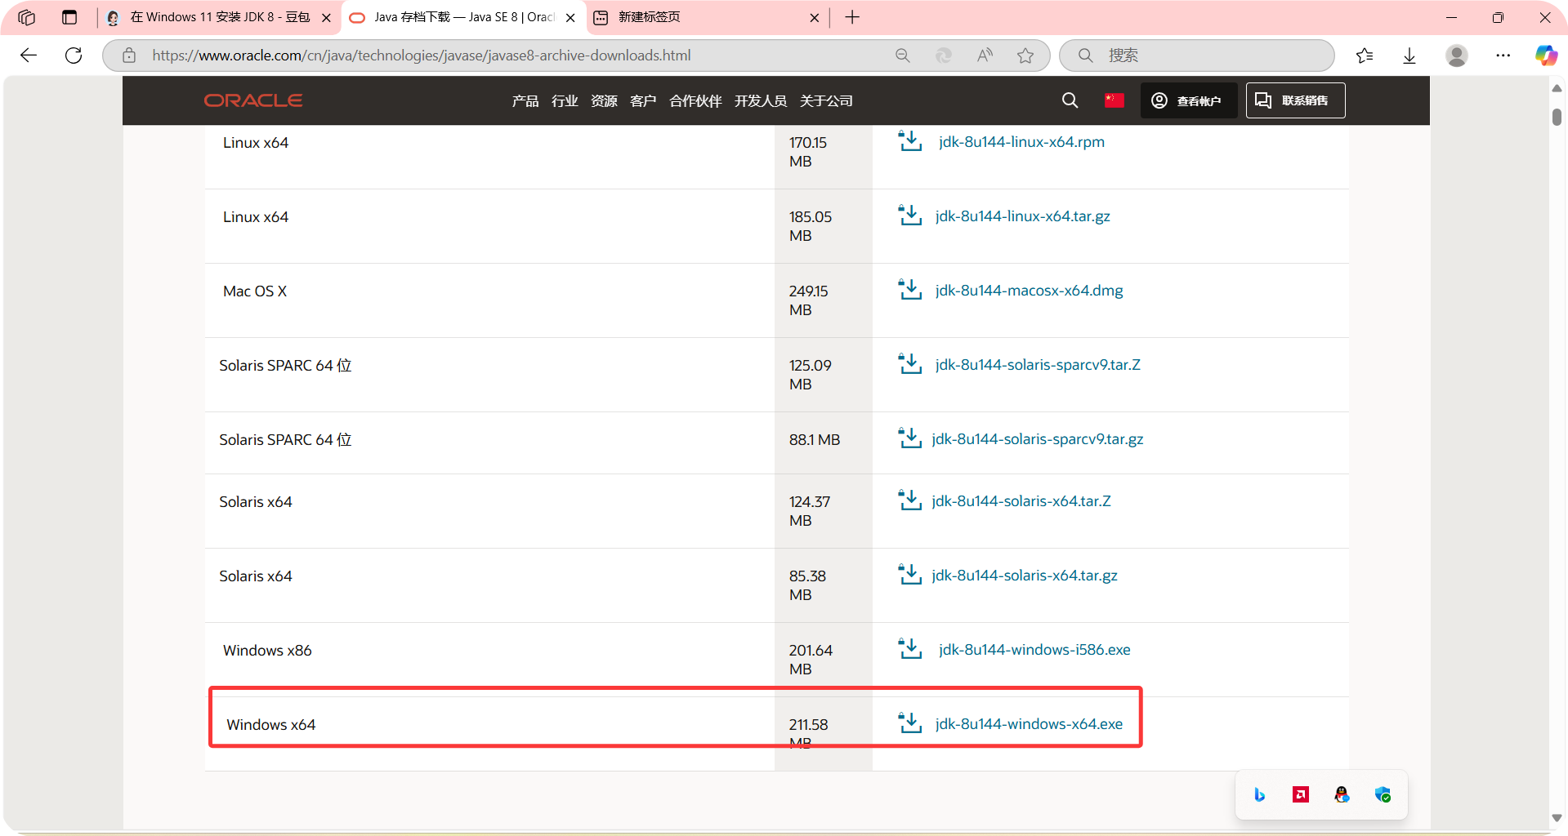
Task: Download jdk-8u144-linux-x64.rpm link
Action: point(1021,141)
